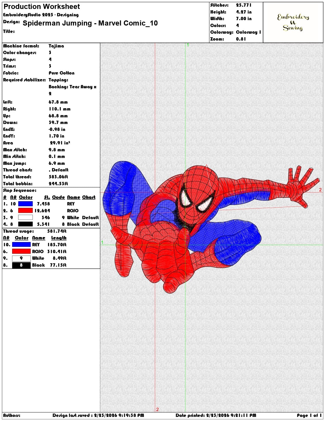Click the stitch count 12,624 for ROJO
Image resolution: width=325 pixels, height=421 pixels.
click(x=42, y=211)
